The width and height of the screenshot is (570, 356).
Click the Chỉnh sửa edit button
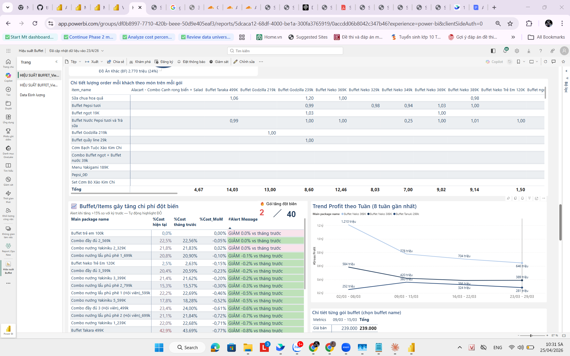point(244,62)
